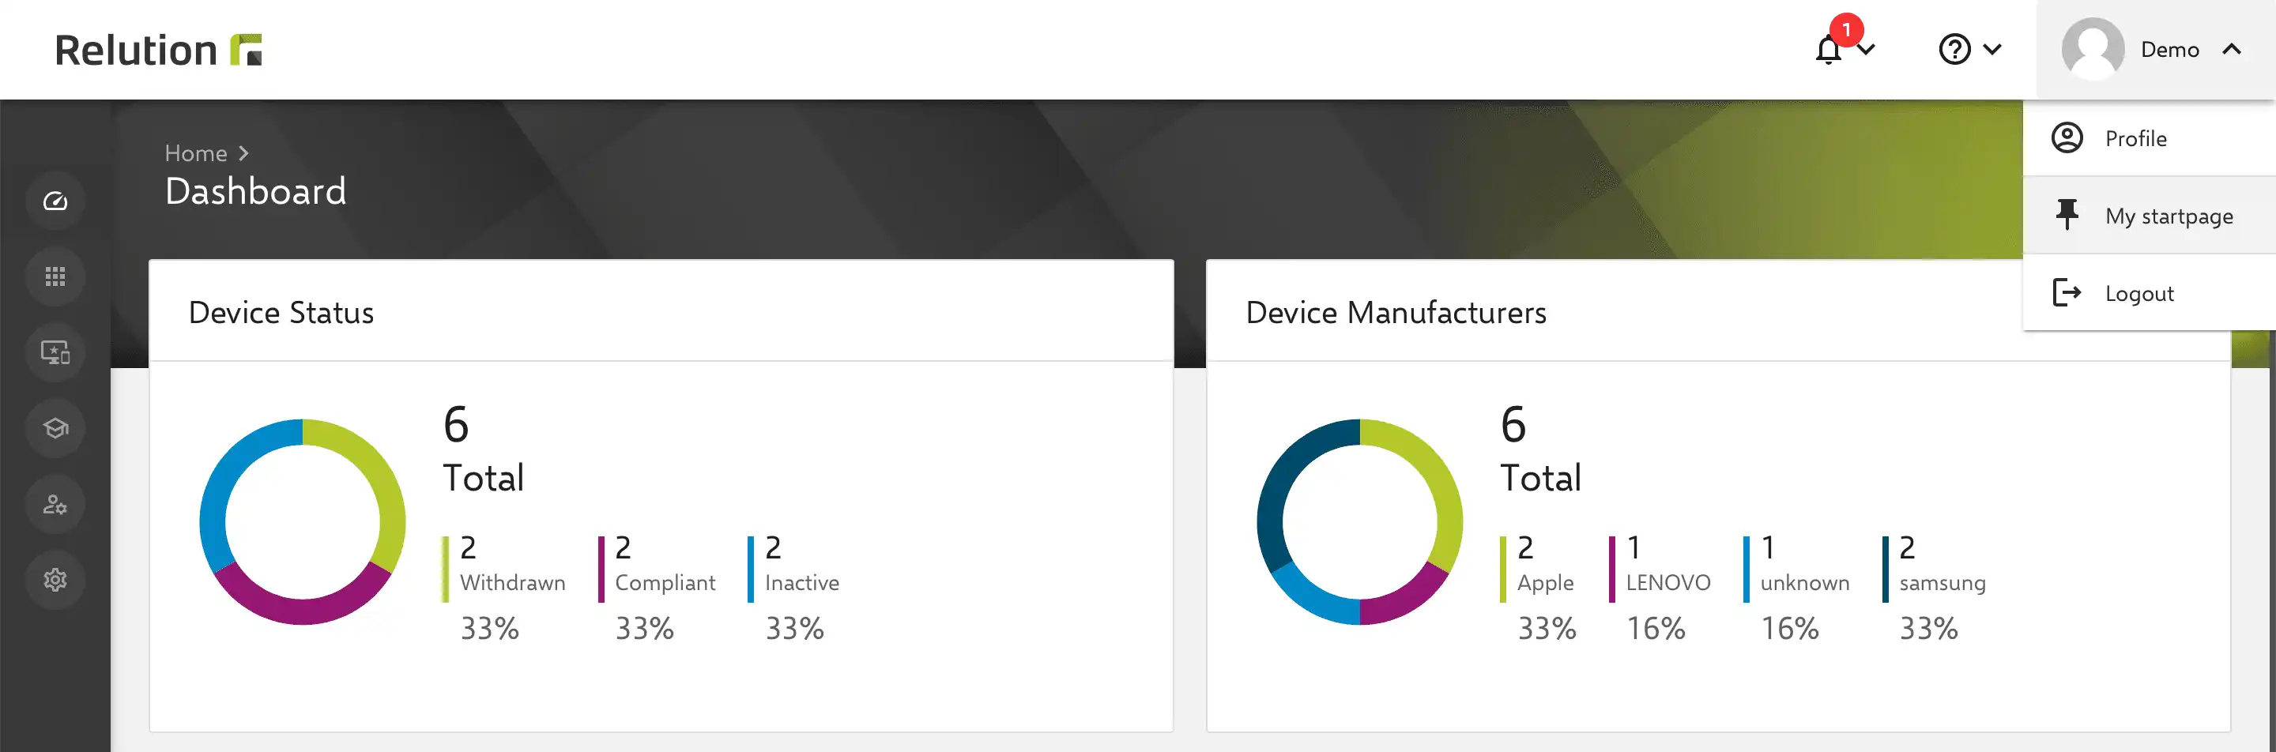Viewport: 2276px width, 752px height.
Task: Click the 16% value under unknown
Action: (x=1790, y=629)
